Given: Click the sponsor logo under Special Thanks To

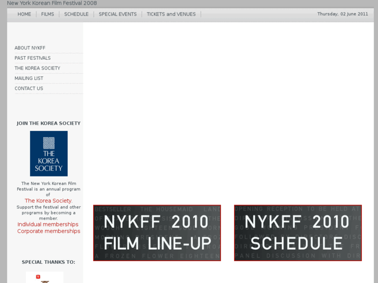Looking at the screenshot, I should pos(45,277).
